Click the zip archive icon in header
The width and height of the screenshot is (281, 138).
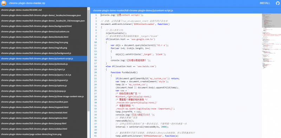click(x=4, y=3)
